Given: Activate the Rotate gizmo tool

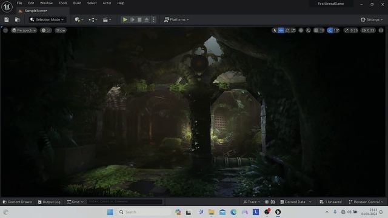Looking at the screenshot, I should (287, 30).
